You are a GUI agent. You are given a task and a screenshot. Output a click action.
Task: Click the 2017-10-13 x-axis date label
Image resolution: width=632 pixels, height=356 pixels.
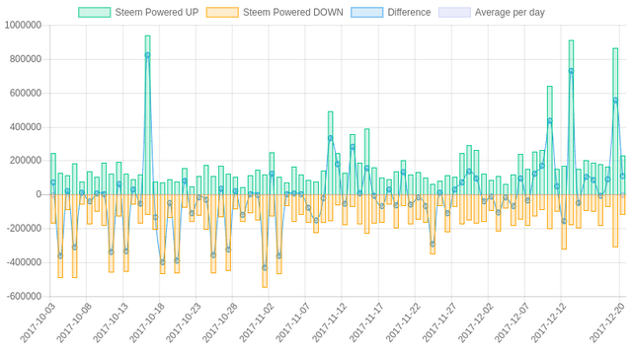(x=110, y=323)
